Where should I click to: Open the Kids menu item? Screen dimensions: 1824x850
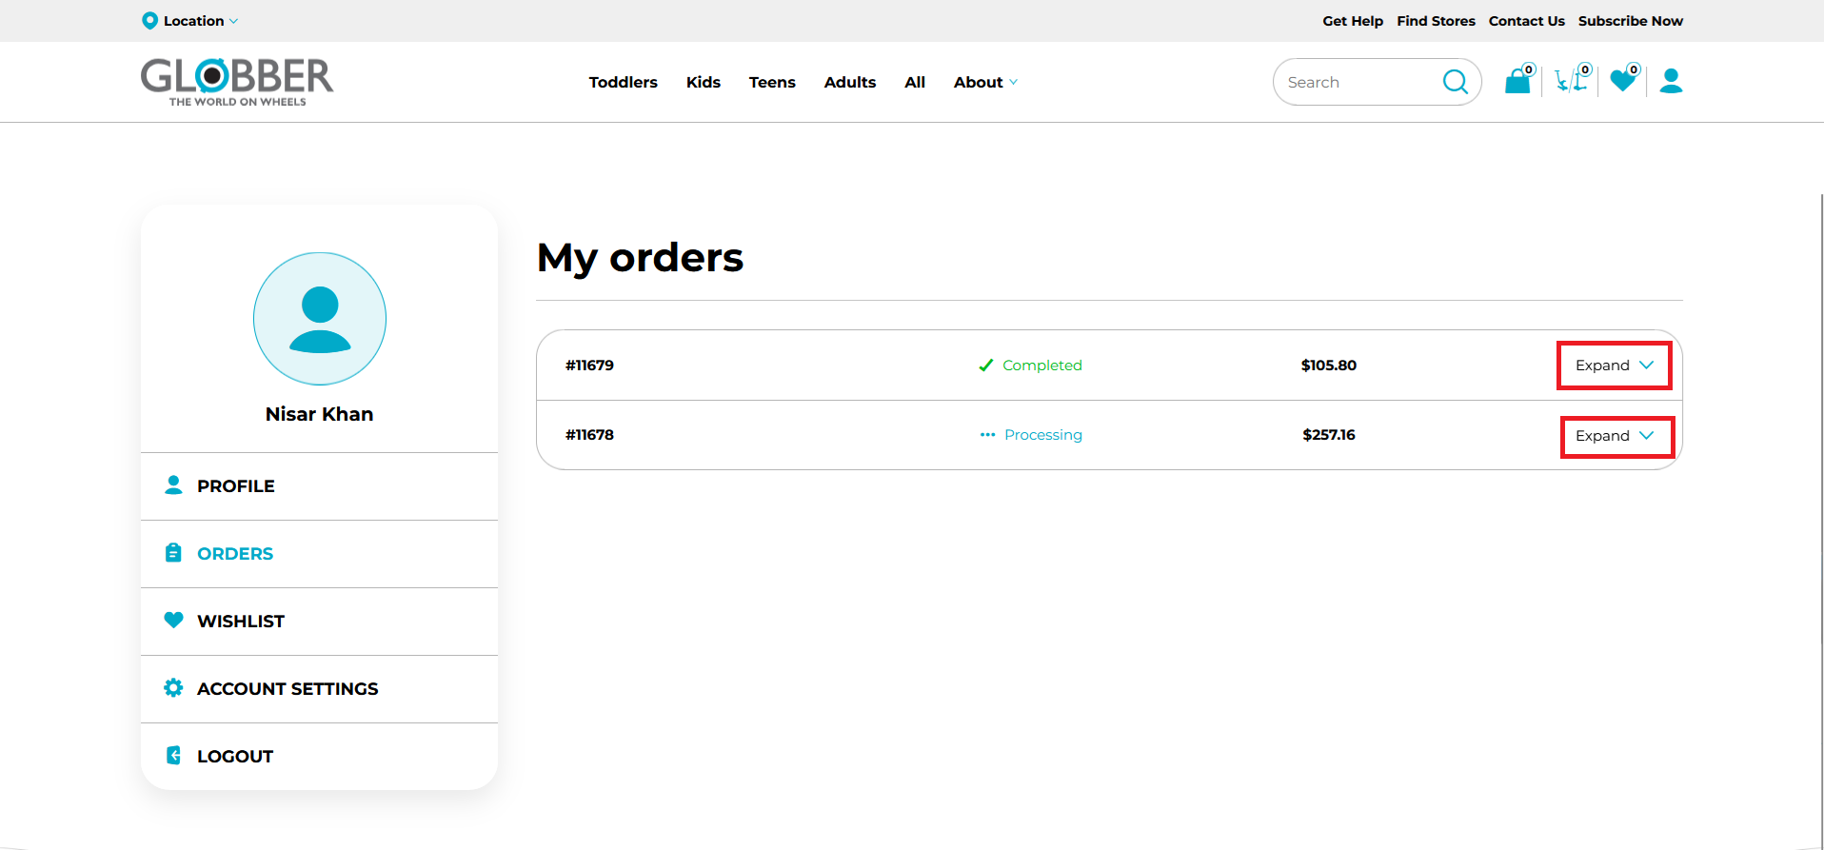[x=703, y=82]
